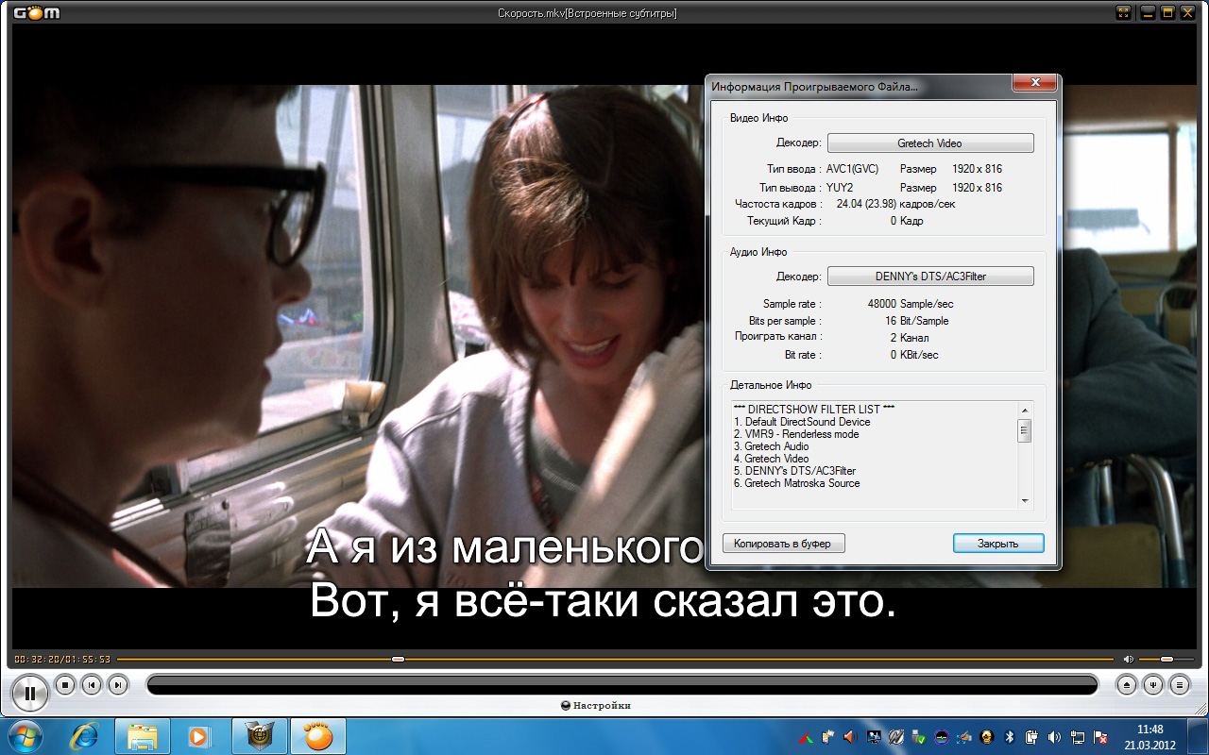Open the Windows Start menu

pyautogui.click(x=23, y=735)
